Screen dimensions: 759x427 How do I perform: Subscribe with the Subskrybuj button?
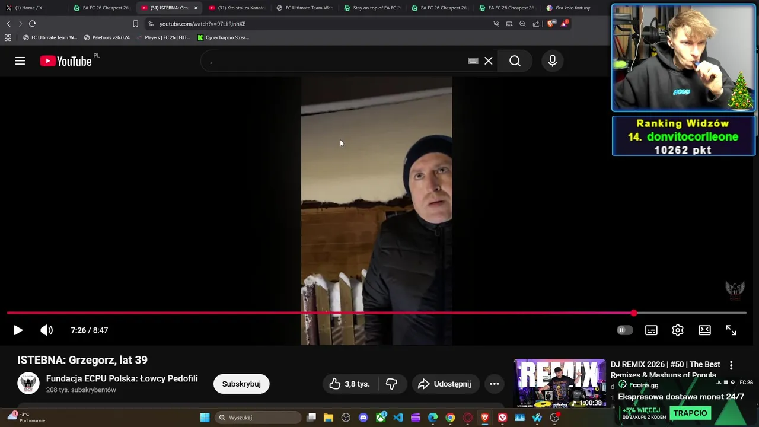241,384
